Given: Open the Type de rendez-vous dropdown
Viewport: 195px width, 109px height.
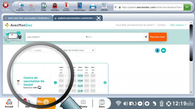Looking at the screenshot, I should tap(79, 50).
